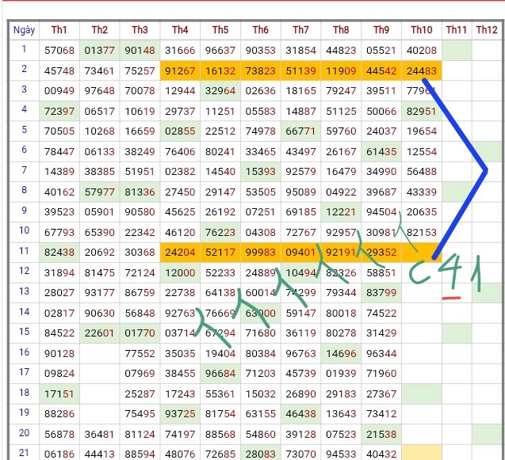Click the Th3 column header

[x=140, y=30]
